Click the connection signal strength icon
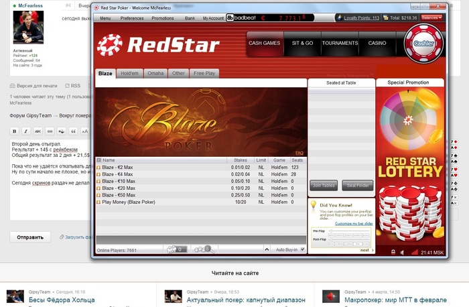Screen dimensions: 469x307 coord(414,252)
